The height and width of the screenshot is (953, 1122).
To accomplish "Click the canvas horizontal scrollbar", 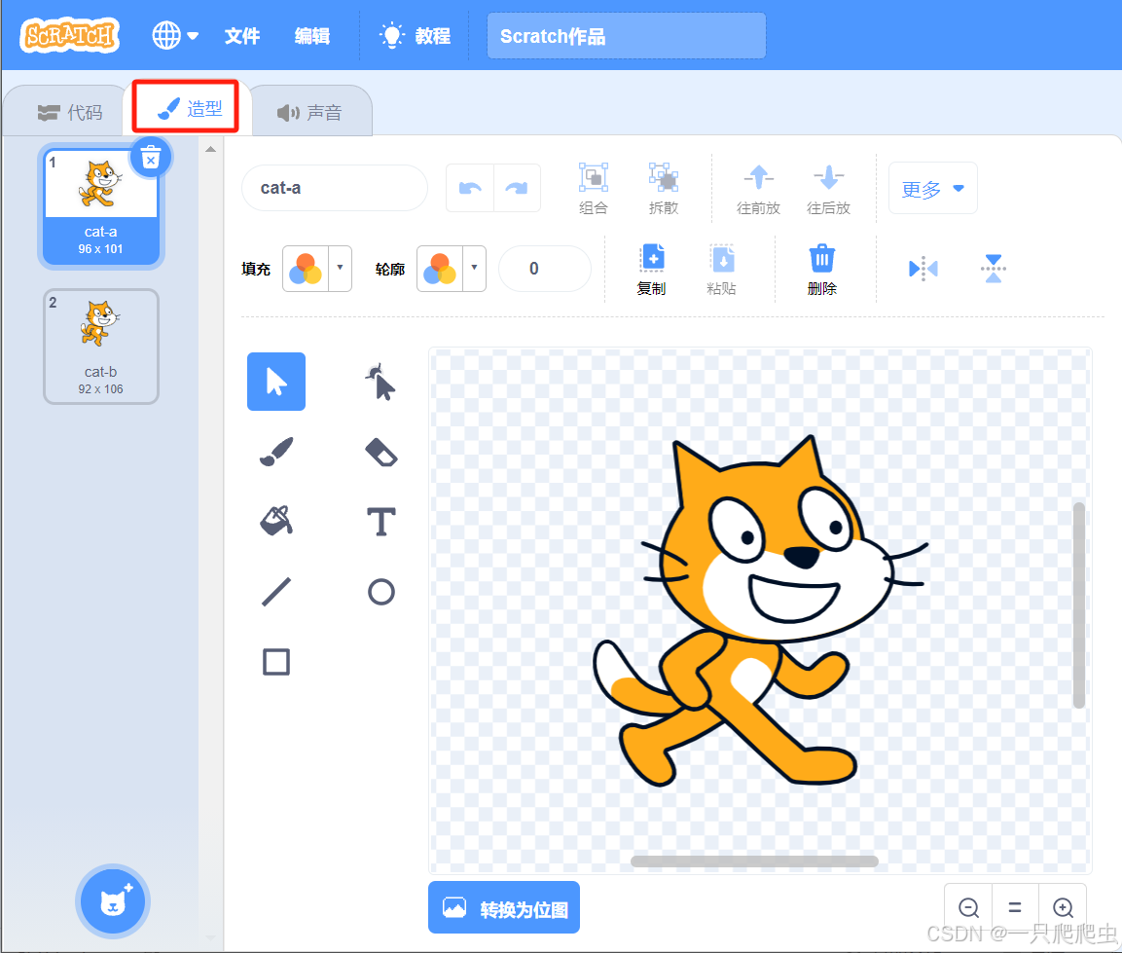I will coord(754,861).
